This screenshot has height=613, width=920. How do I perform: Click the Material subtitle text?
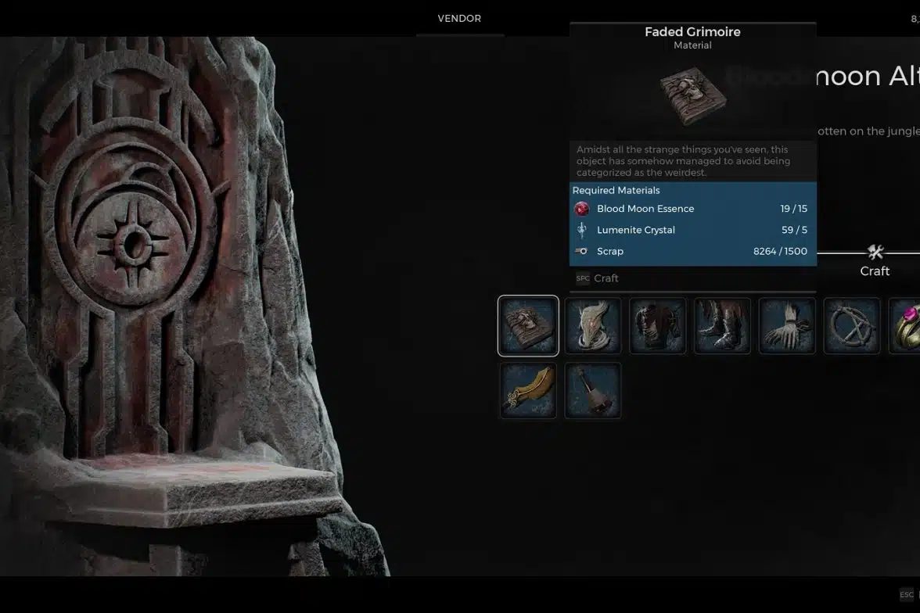(692, 45)
